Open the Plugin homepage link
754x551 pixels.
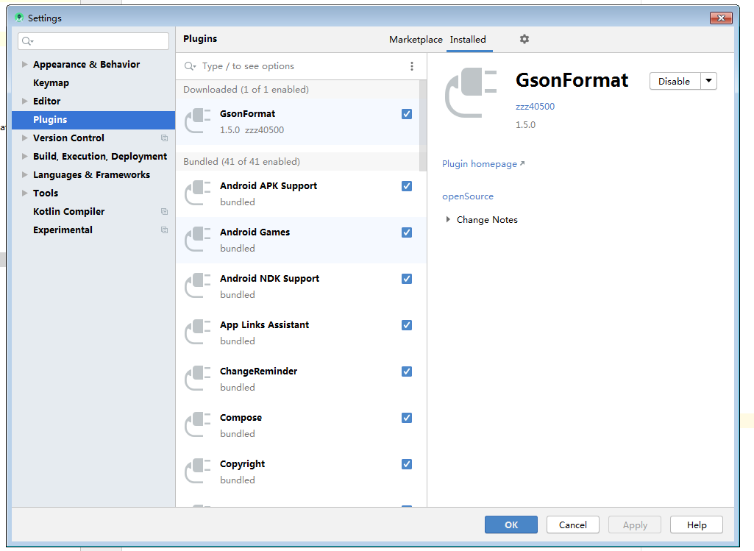click(483, 164)
